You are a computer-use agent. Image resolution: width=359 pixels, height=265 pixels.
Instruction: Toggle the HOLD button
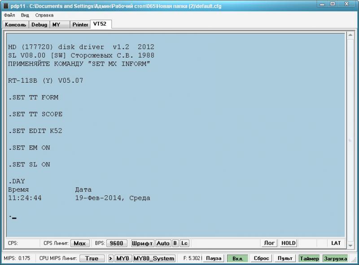(288, 243)
